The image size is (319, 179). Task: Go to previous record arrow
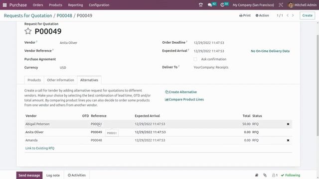coord(288,15)
